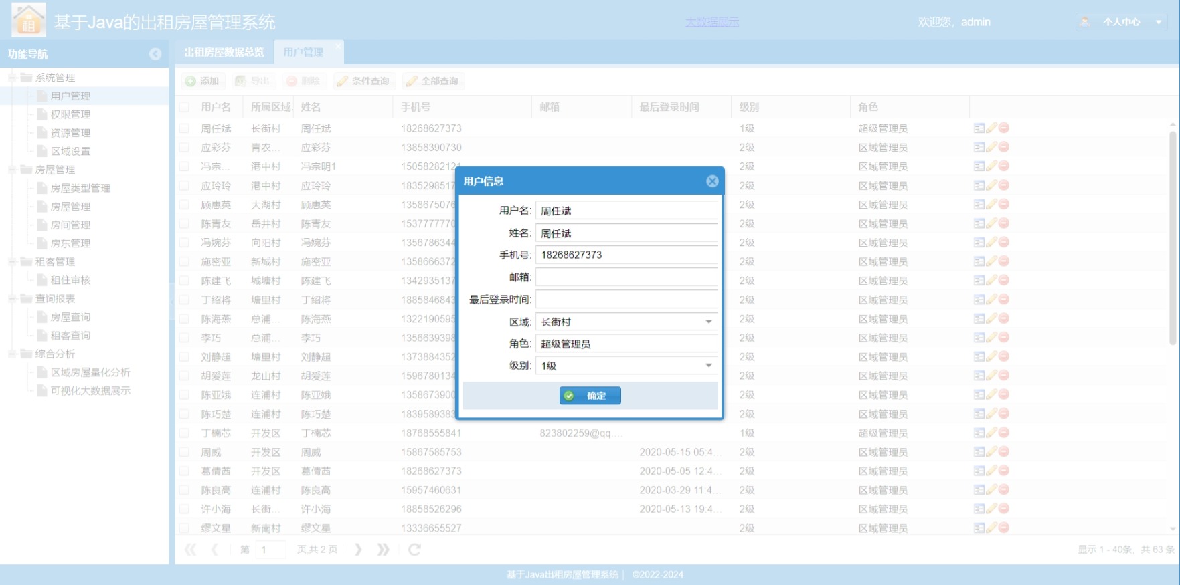Go to next page icon
The height and width of the screenshot is (585, 1180).
coord(358,550)
